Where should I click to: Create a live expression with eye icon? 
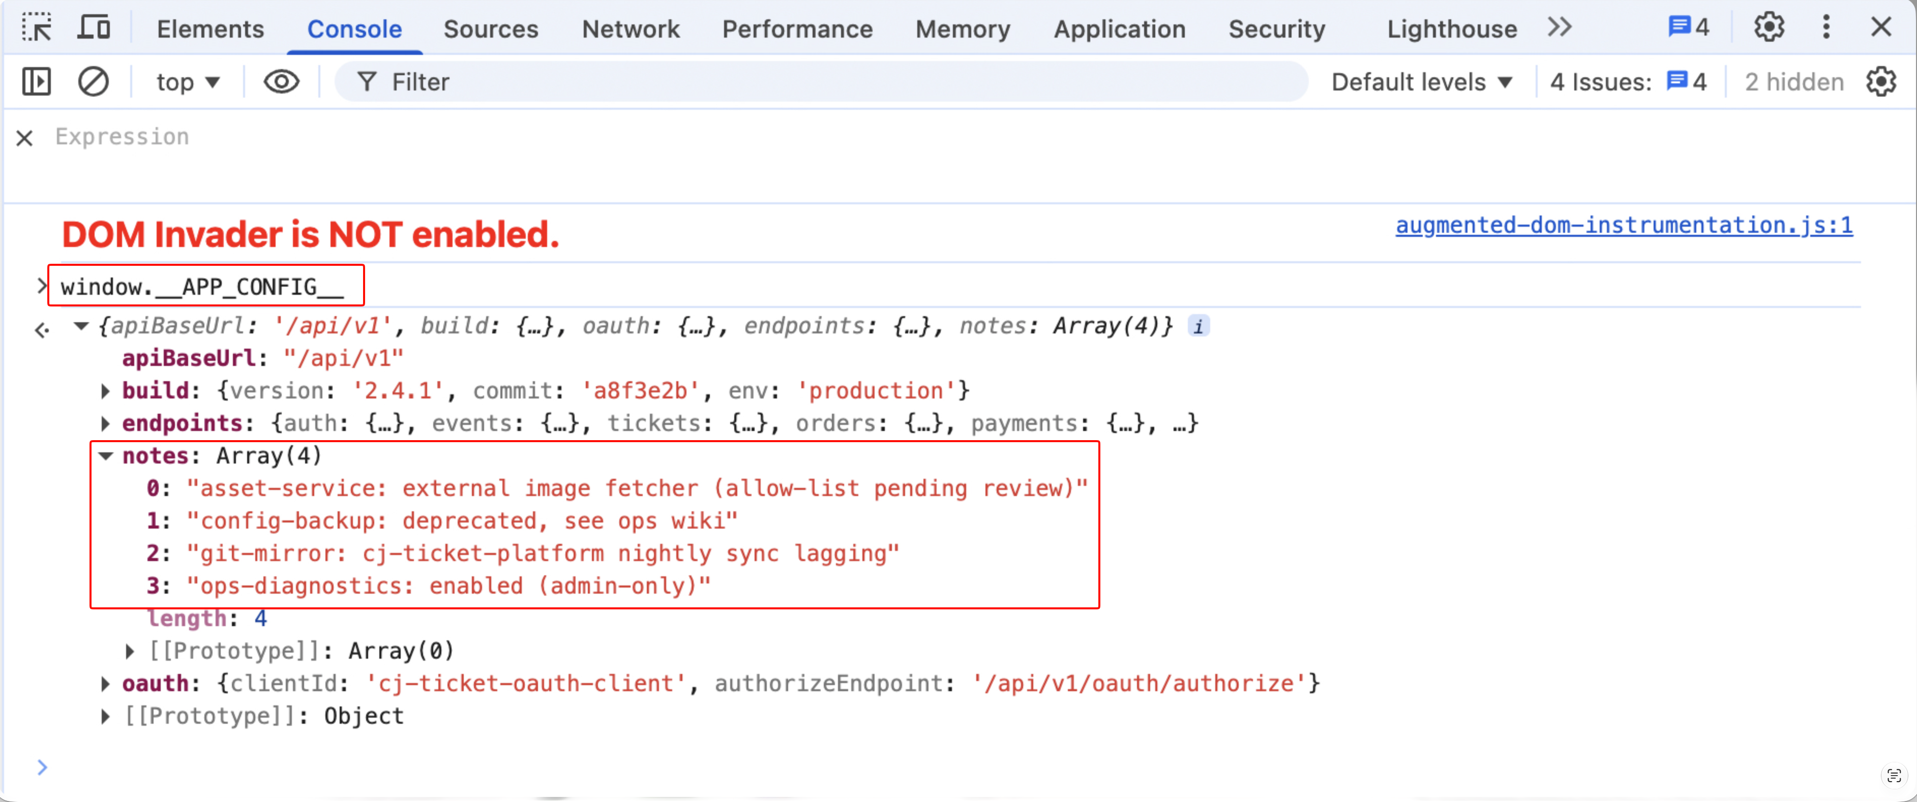click(x=281, y=82)
